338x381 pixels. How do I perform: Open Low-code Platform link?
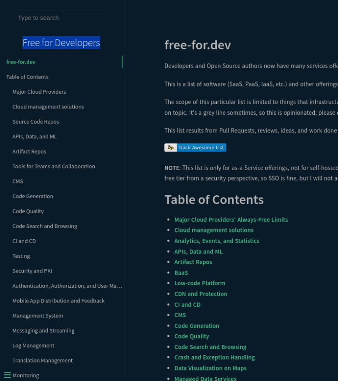point(200,283)
